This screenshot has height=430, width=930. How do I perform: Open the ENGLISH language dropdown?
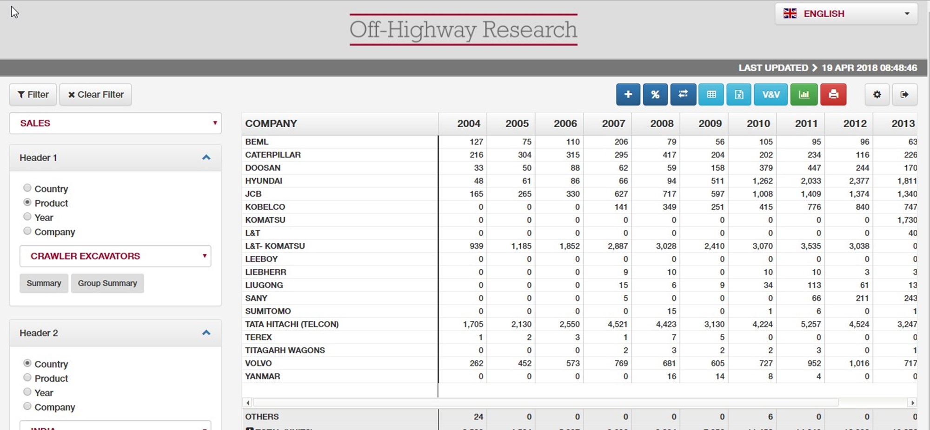(846, 14)
